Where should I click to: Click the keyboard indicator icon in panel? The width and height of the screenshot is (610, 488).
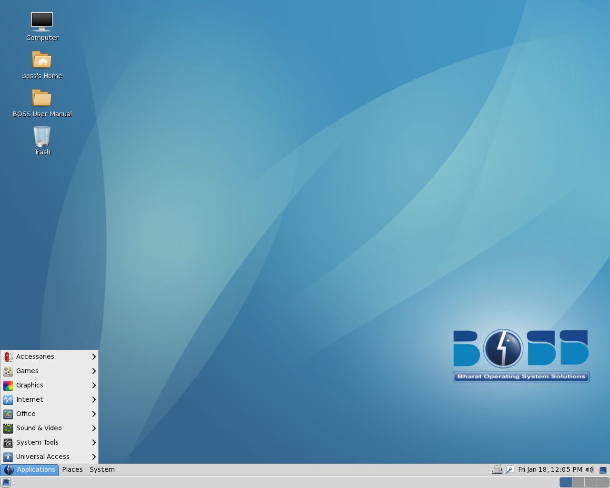[x=497, y=469]
